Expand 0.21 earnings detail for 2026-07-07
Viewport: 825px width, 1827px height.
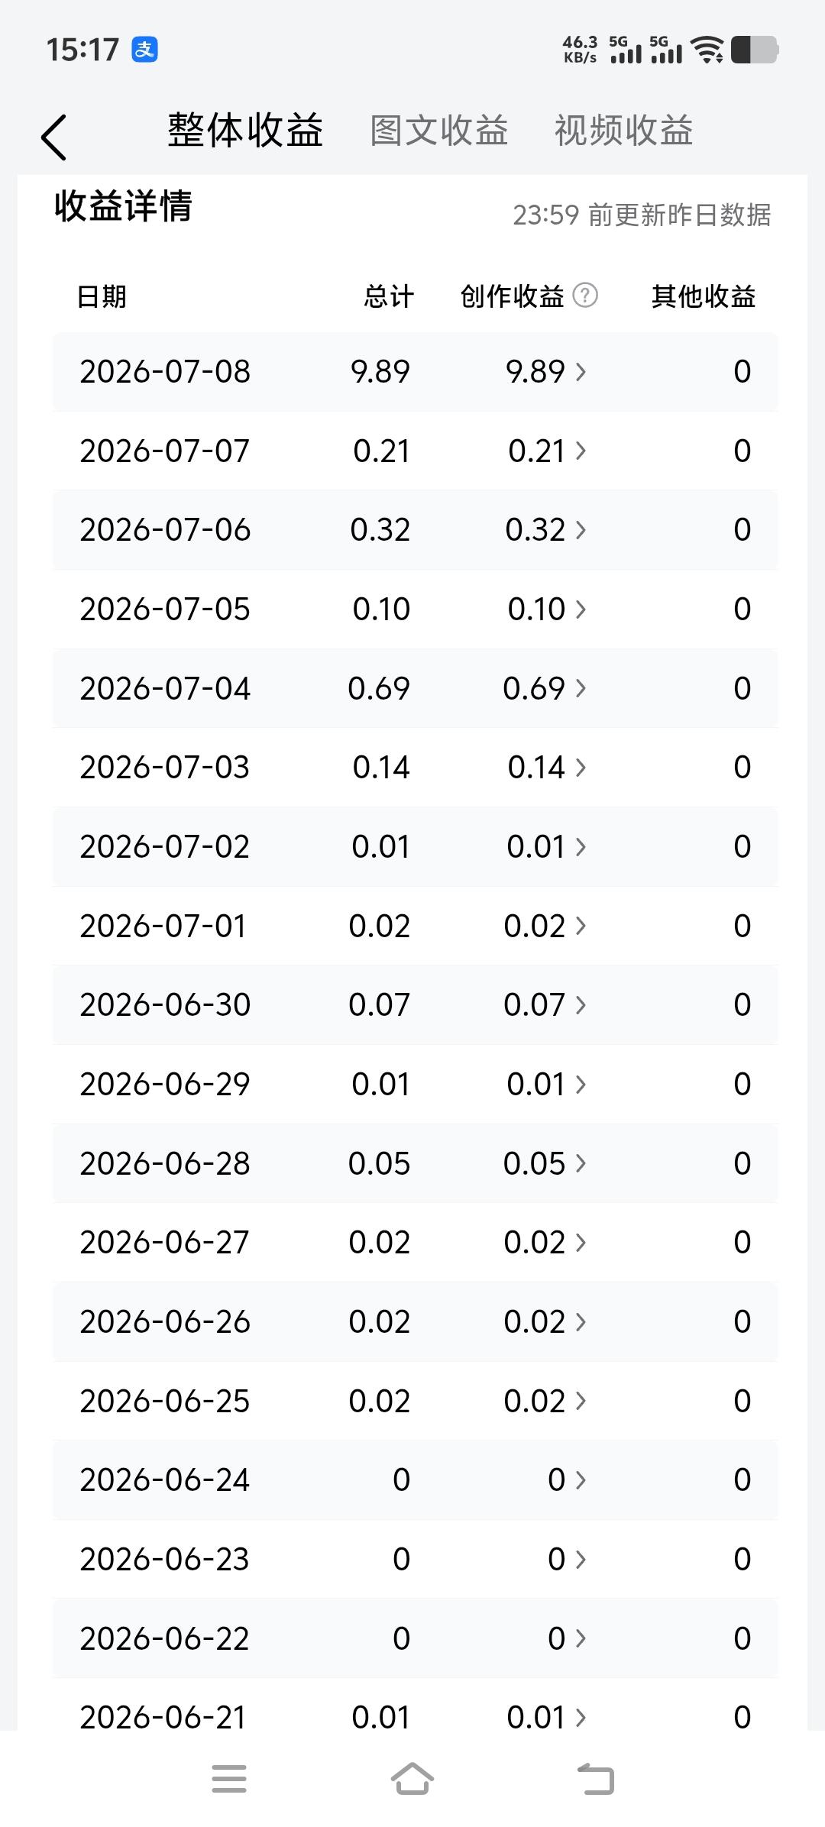coord(547,451)
